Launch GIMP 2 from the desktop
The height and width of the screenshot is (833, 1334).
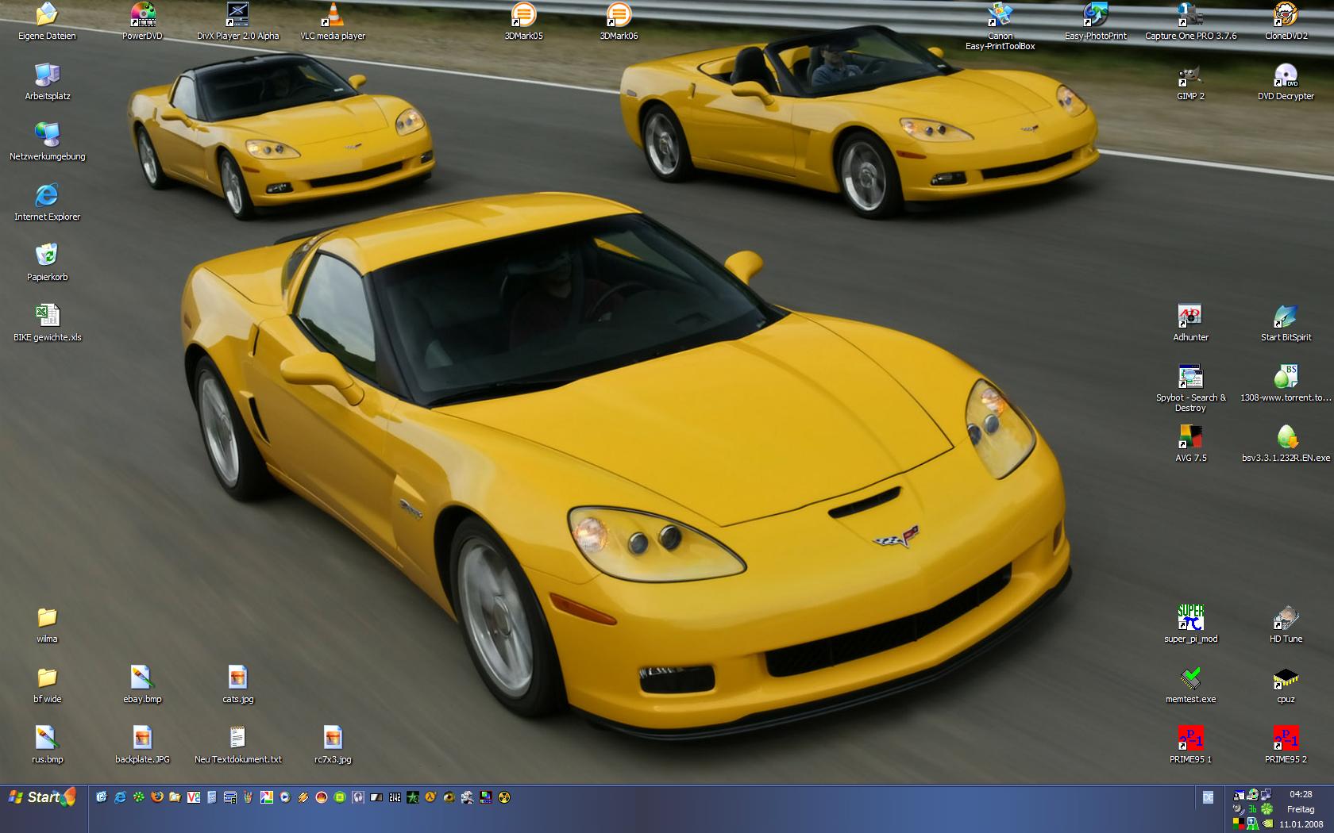(x=1189, y=76)
